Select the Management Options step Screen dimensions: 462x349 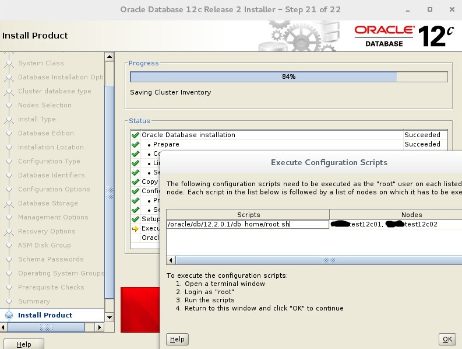click(53, 217)
